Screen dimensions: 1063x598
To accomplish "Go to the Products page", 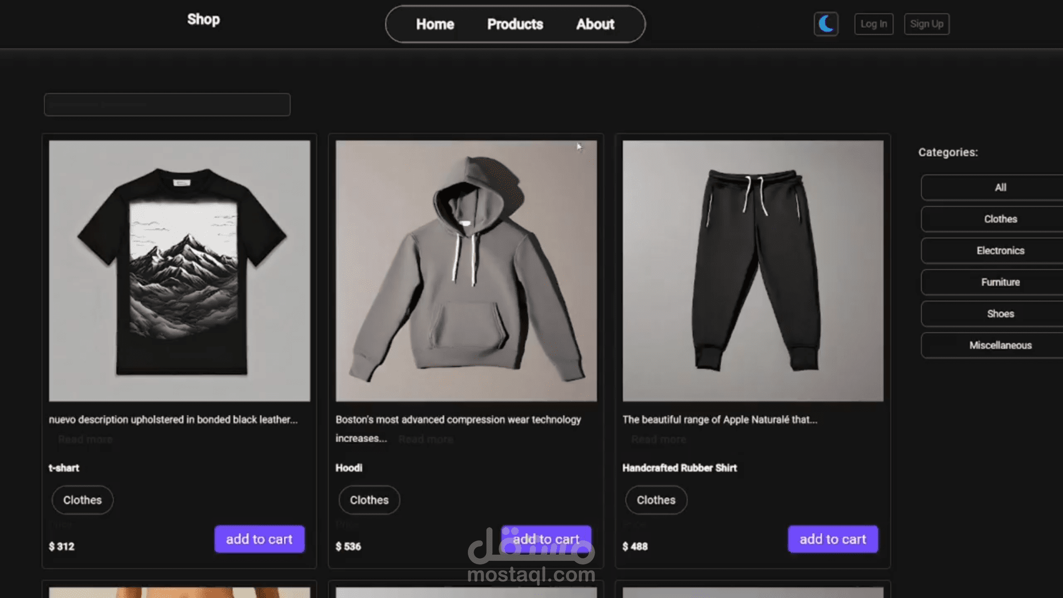I will point(515,24).
